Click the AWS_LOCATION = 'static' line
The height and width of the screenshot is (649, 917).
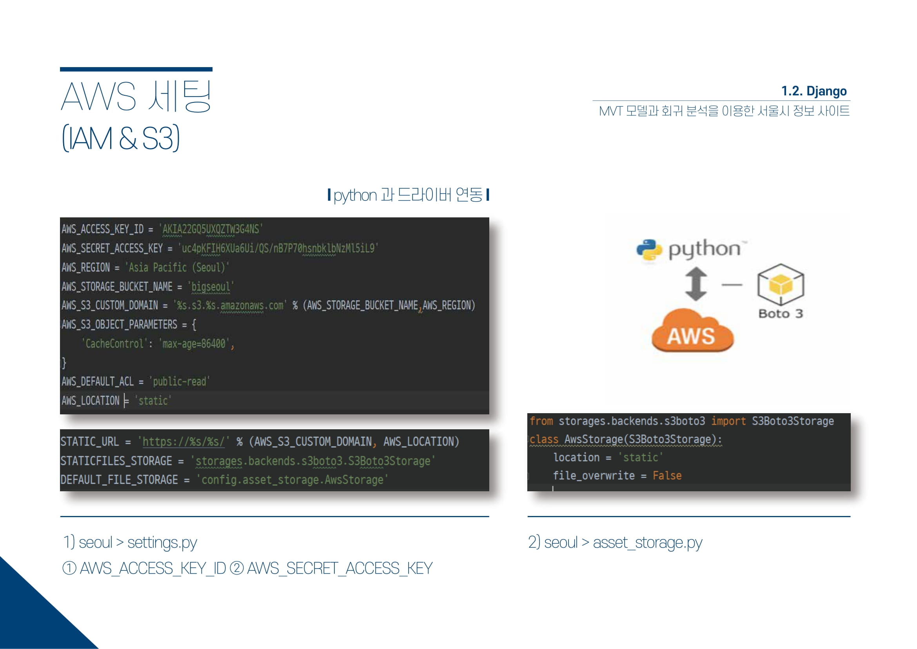pos(116,401)
